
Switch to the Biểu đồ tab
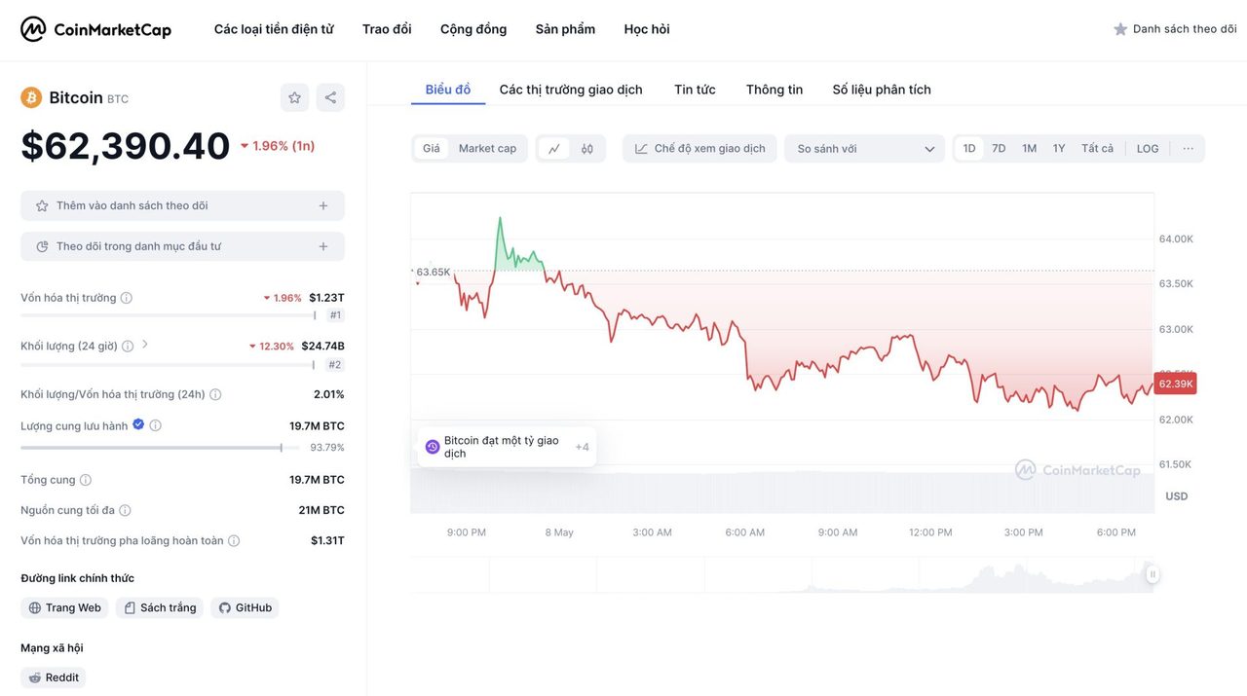pyautogui.click(x=448, y=90)
